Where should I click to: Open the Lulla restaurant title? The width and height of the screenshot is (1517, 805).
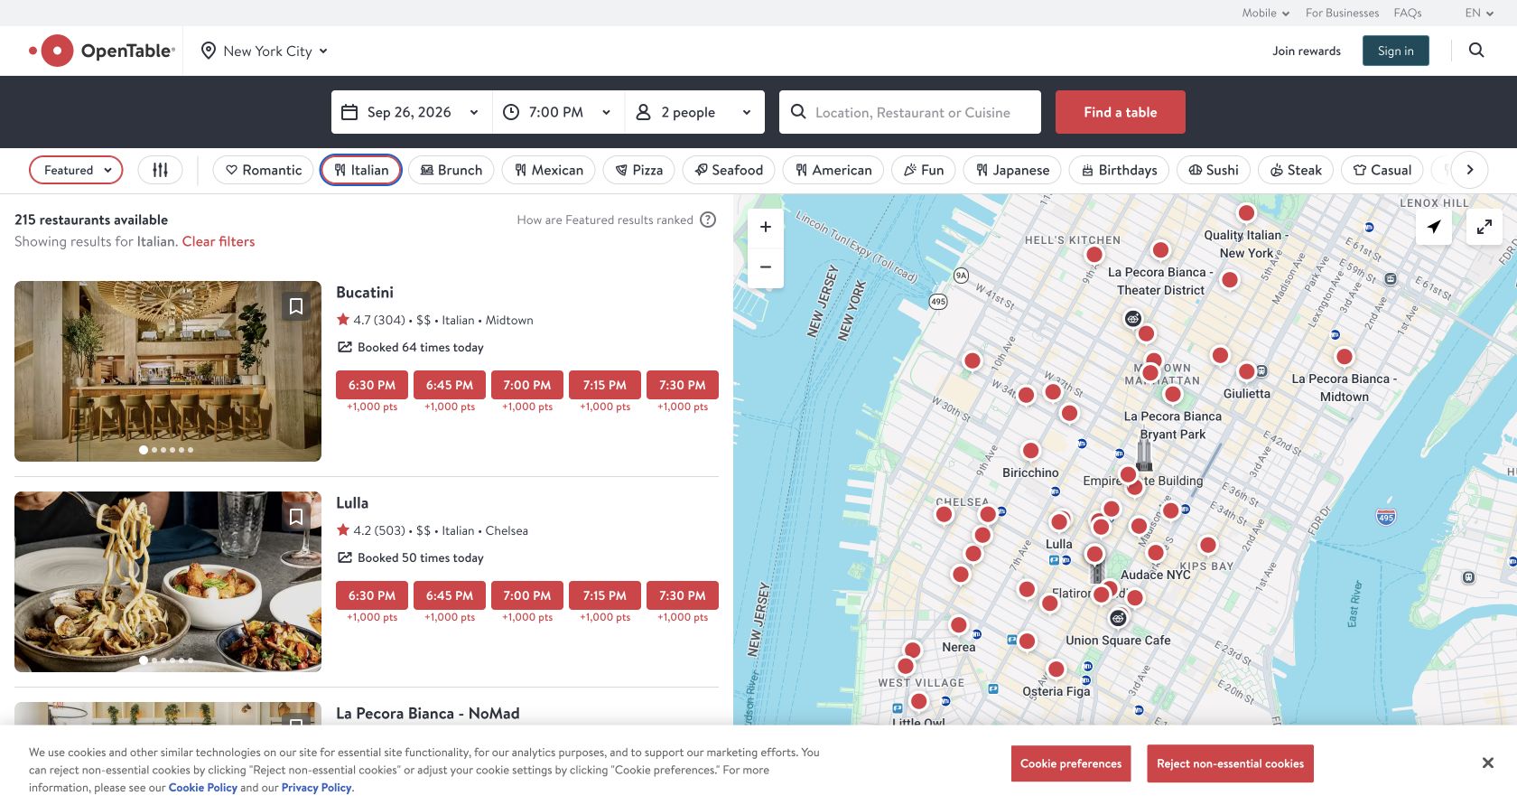[x=352, y=502]
